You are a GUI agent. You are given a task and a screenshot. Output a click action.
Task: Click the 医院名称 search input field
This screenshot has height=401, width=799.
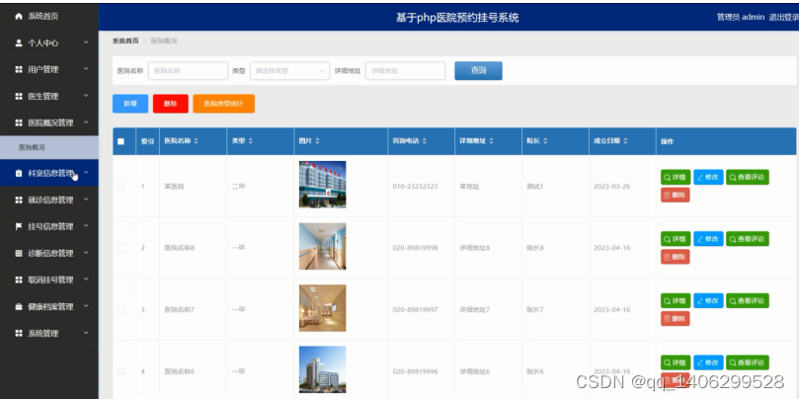point(188,71)
